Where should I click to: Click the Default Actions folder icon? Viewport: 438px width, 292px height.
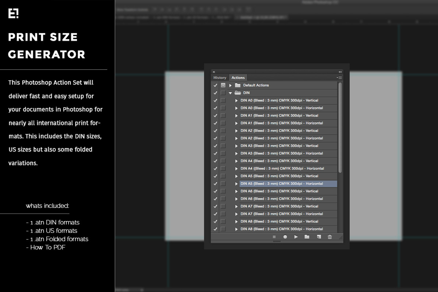[238, 85]
